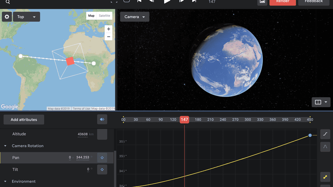Edit the Altitude value 43608
This screenshot has width=333, height=187.
pos(83,134)
